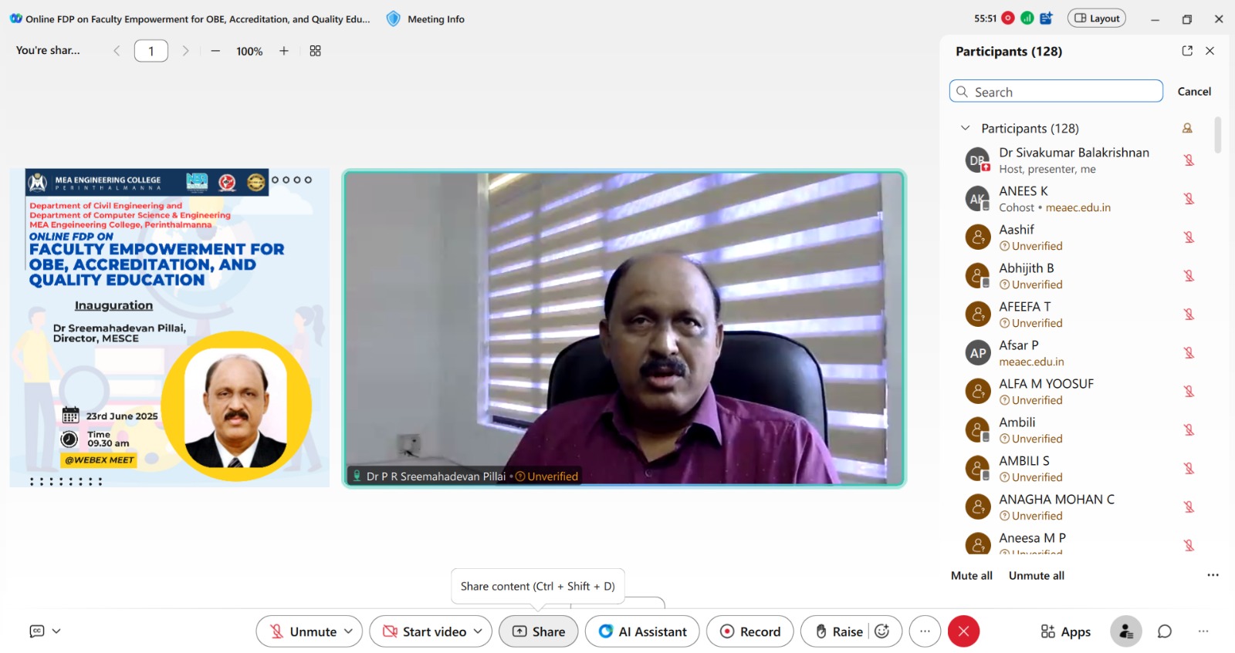Viewport: 1235px width, 653px height.
Task: Pop out the Participants panel
Action: [1187, 51]
